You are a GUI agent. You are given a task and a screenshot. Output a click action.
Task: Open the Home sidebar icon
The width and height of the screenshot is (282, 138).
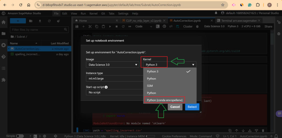pos(4,22)
